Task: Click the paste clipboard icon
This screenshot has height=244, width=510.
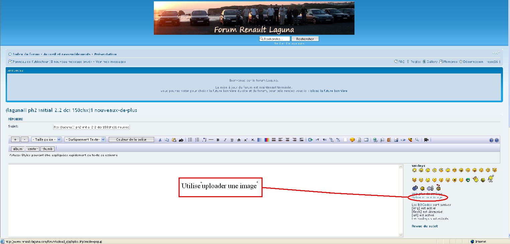Action: tap(174, 140)
